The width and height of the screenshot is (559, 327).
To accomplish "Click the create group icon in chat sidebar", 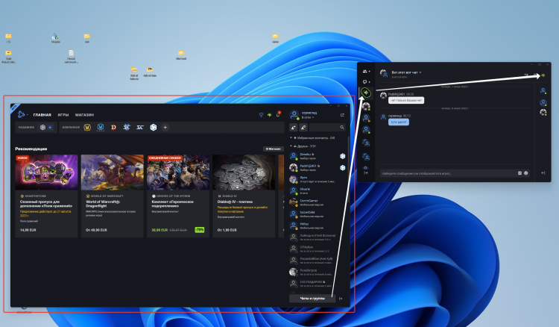I will [366, 71].
